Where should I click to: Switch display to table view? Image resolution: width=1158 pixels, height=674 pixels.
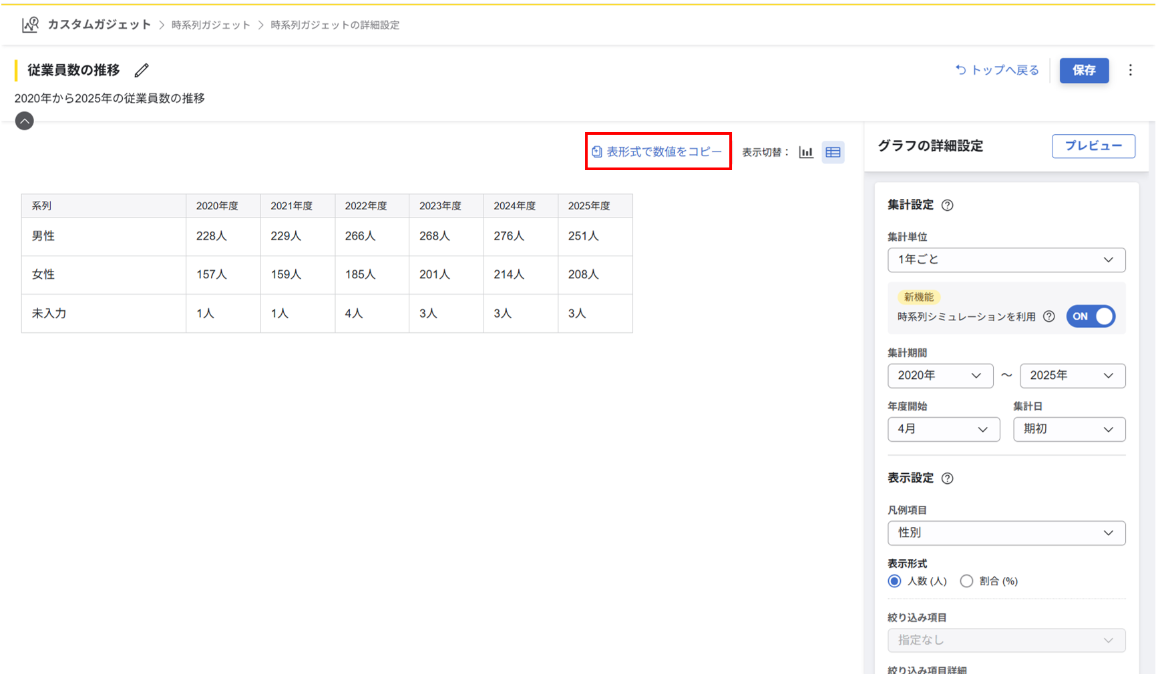coord(833,152)
